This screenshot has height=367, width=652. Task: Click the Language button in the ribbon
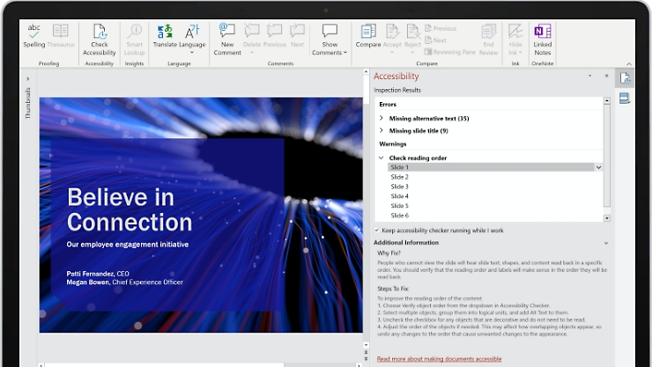click(192, 35)
